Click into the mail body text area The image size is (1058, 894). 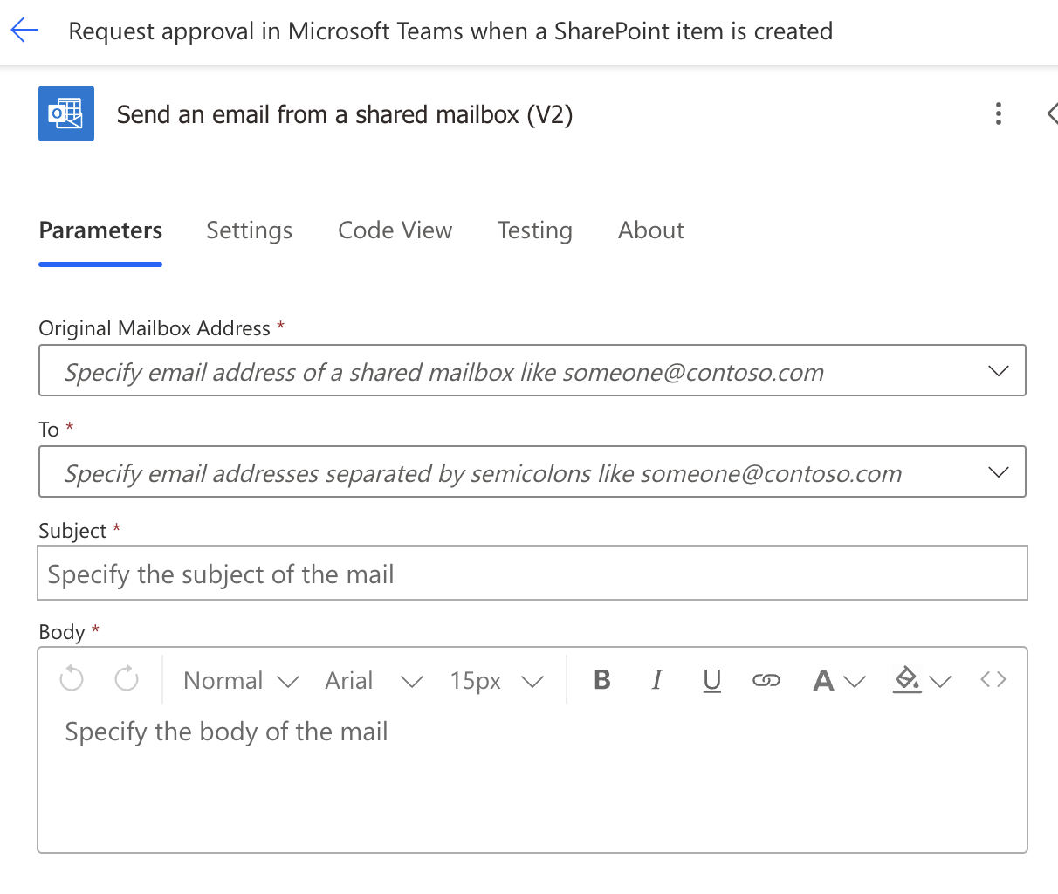pos(532,781)
